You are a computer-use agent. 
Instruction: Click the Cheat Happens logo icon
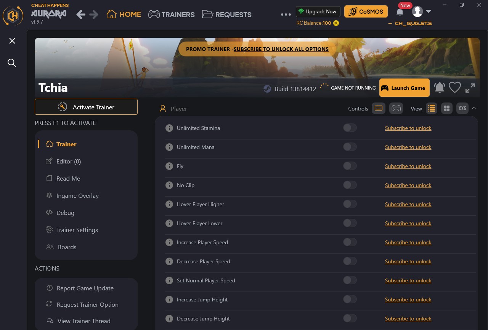coord(13,16)
